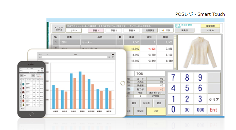Open the パネル panel button

(210, 30)
